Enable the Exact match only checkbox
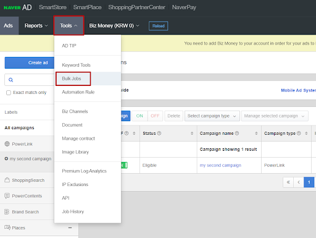Screen dimensions: 316x238 (x=9, y=93)
